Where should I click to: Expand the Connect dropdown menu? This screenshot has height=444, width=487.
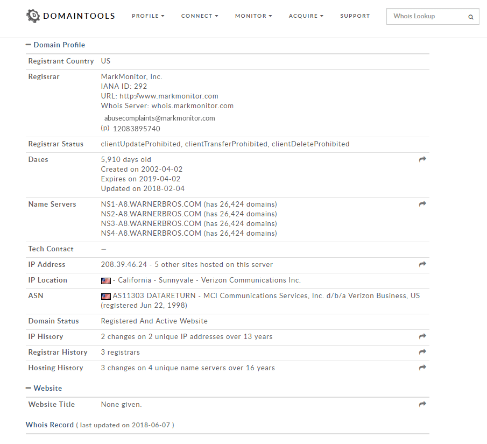(x=200, y=16)
